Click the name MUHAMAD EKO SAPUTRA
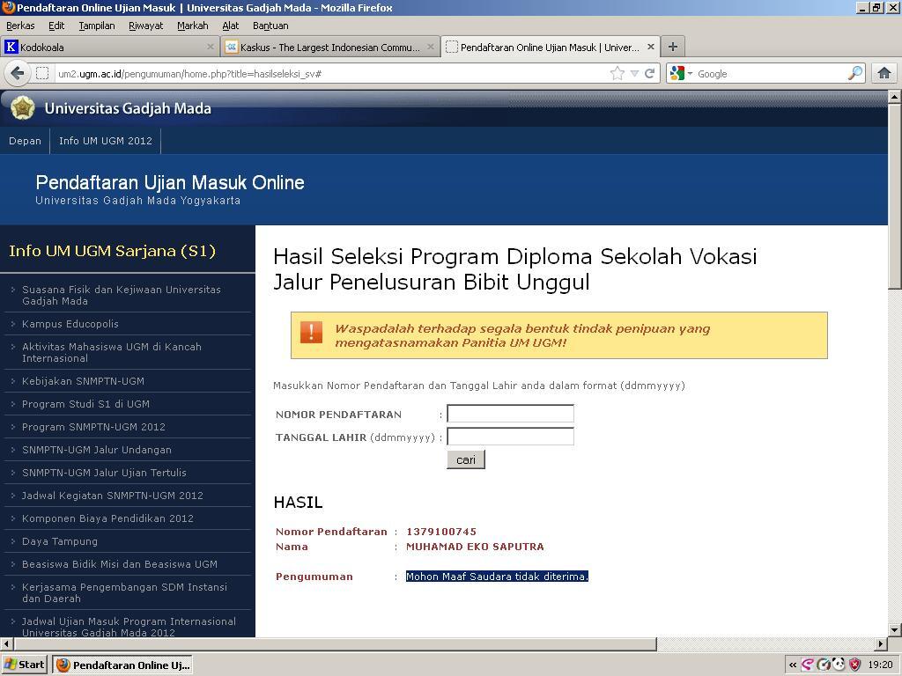The width and height of the screenshot is (902, 676). (x=475, y=547)
